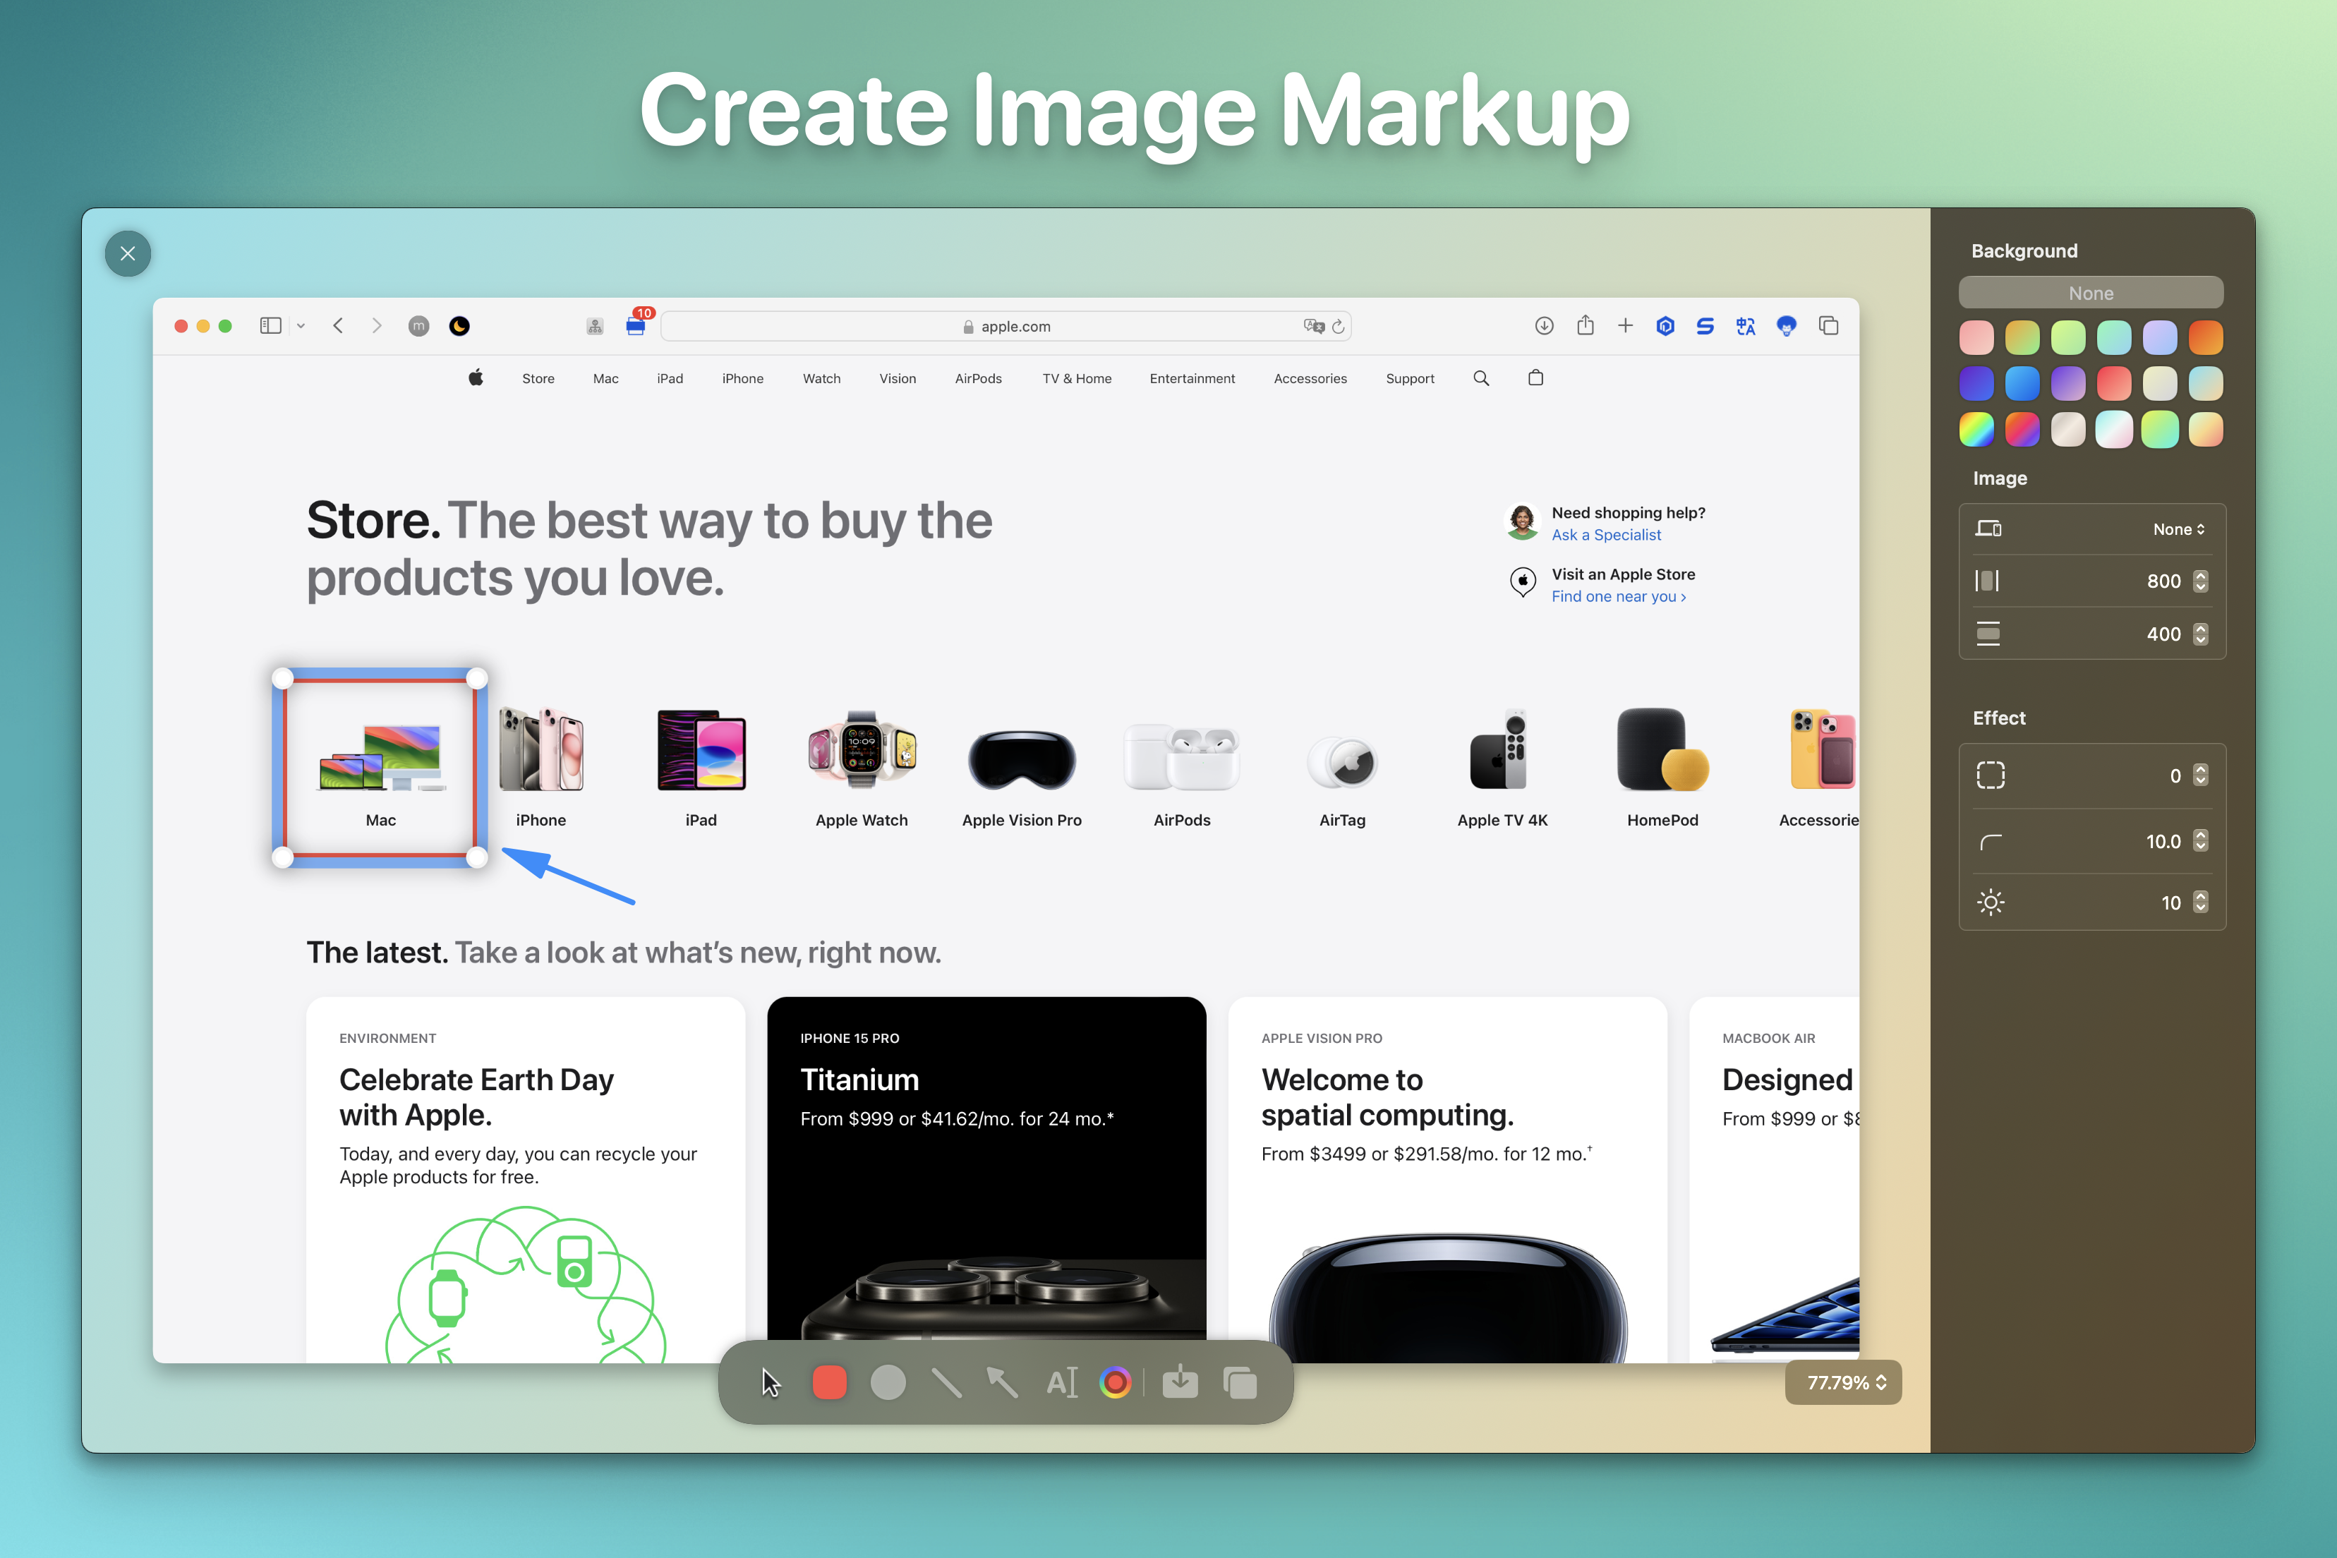
Task: Click the image width stepper at 800
Action: click(2201, 581)
